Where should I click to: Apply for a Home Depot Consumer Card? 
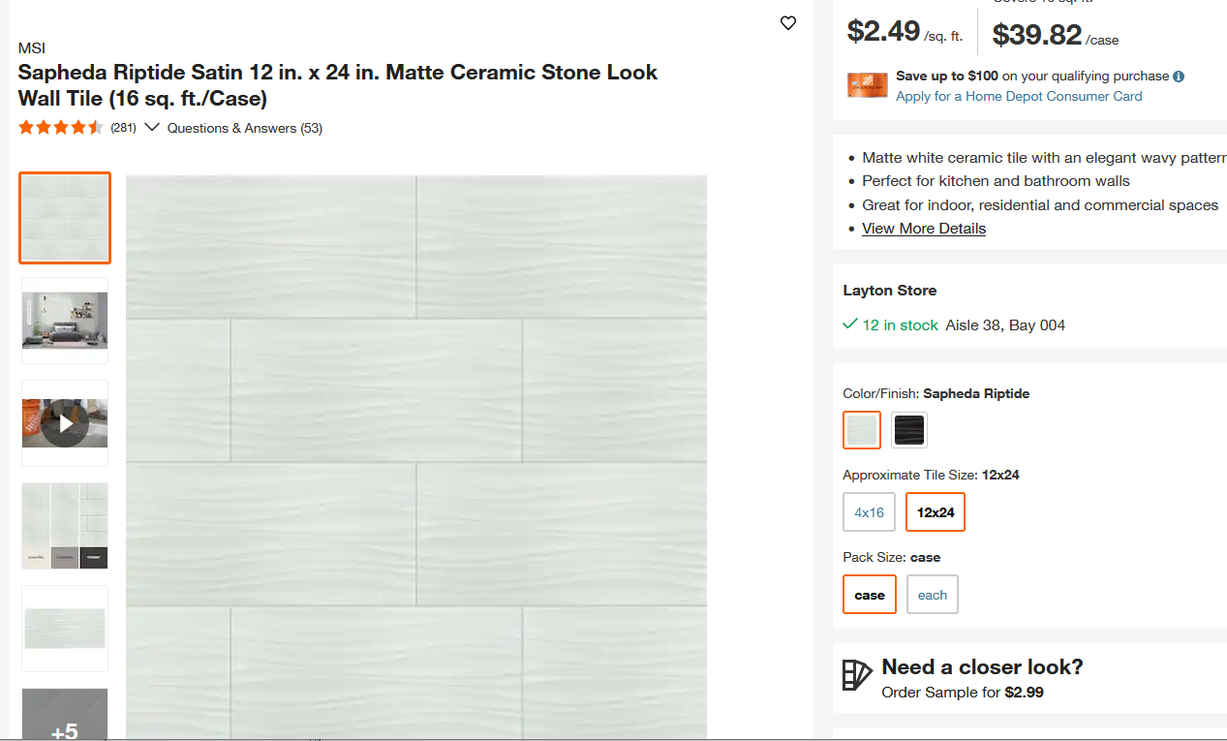1019,96
